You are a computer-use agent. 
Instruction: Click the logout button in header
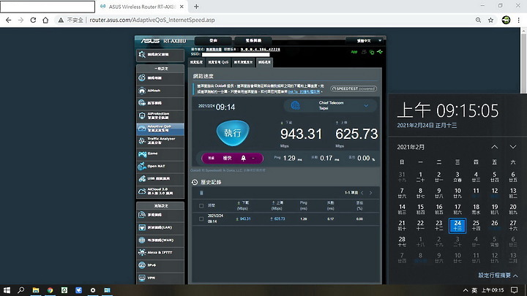coord(213,41)
